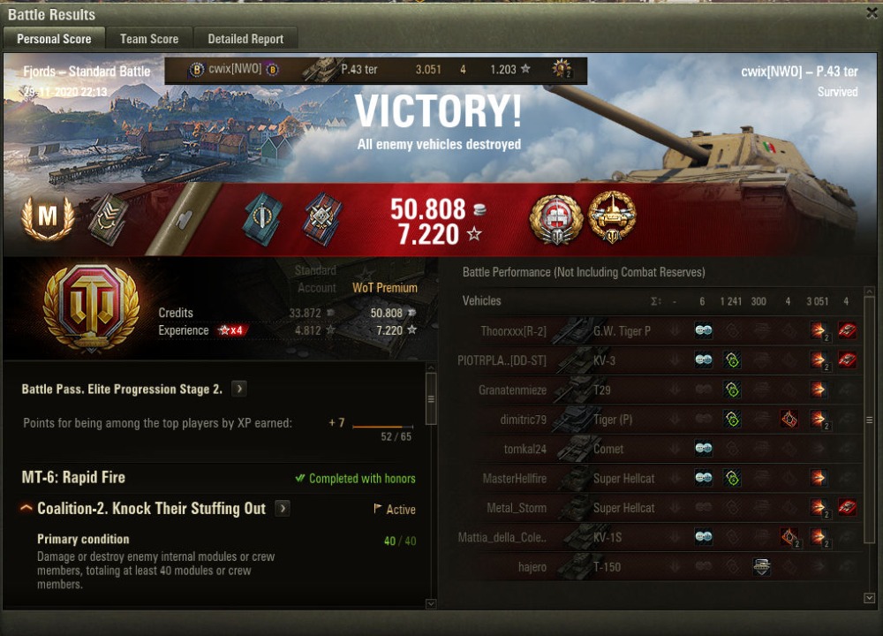Click the damage icon in Granatenmieze row
This screenshot has height=636, width=883.
click(819, 390)
